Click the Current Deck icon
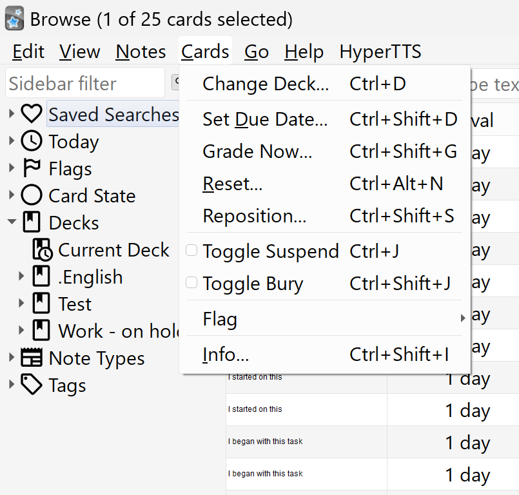This screenshot has height=495, width=519. pos(42,250)
